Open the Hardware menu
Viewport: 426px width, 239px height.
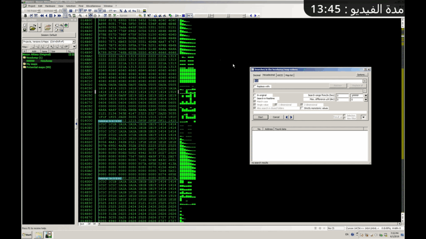coord(50,6)
